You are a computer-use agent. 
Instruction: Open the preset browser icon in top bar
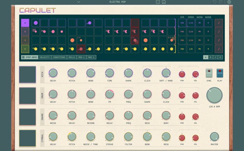(158, 2)
